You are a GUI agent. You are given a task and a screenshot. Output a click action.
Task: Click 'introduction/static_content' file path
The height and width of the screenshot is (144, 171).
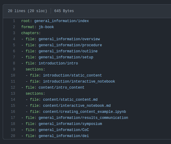72,75
